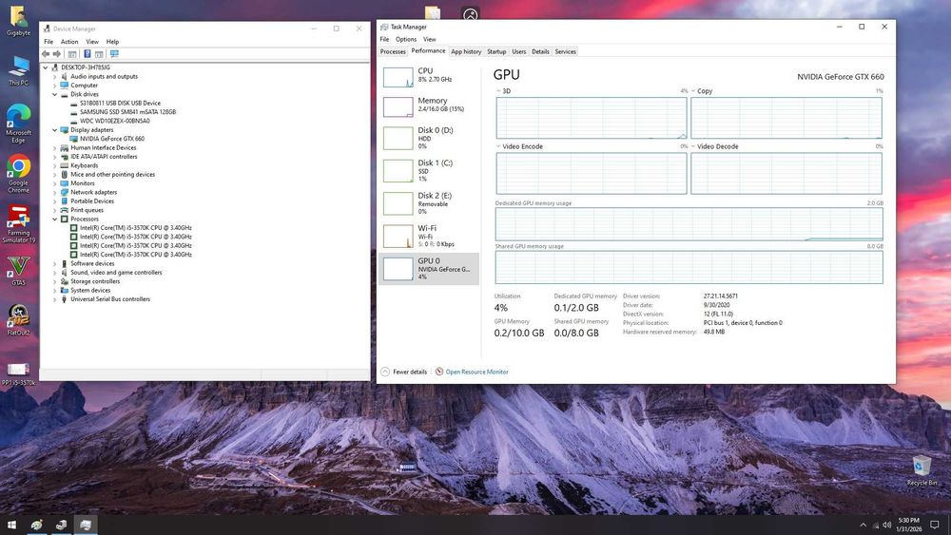This screenshot has height=535, width=951.
Task: Open the 3D engine graph dropdown
Action: [x=498, y=91]
